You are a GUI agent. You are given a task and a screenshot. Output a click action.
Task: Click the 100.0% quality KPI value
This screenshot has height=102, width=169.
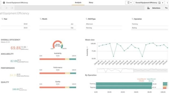click(16, 89)
